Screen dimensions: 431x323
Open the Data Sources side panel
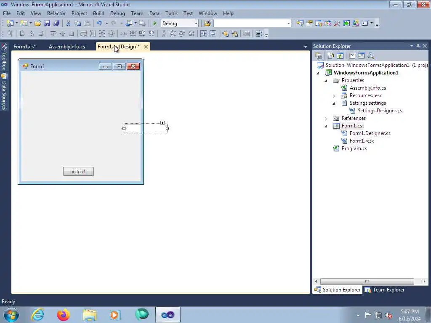4,92
